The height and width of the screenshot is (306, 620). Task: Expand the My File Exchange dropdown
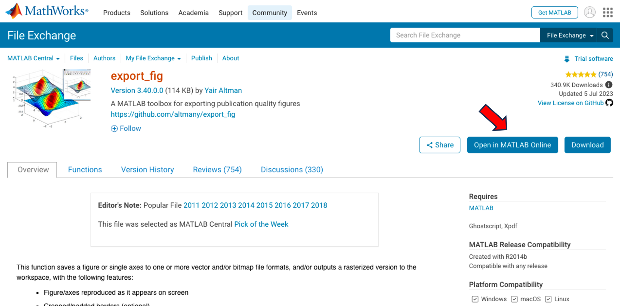tap(153, 58)
